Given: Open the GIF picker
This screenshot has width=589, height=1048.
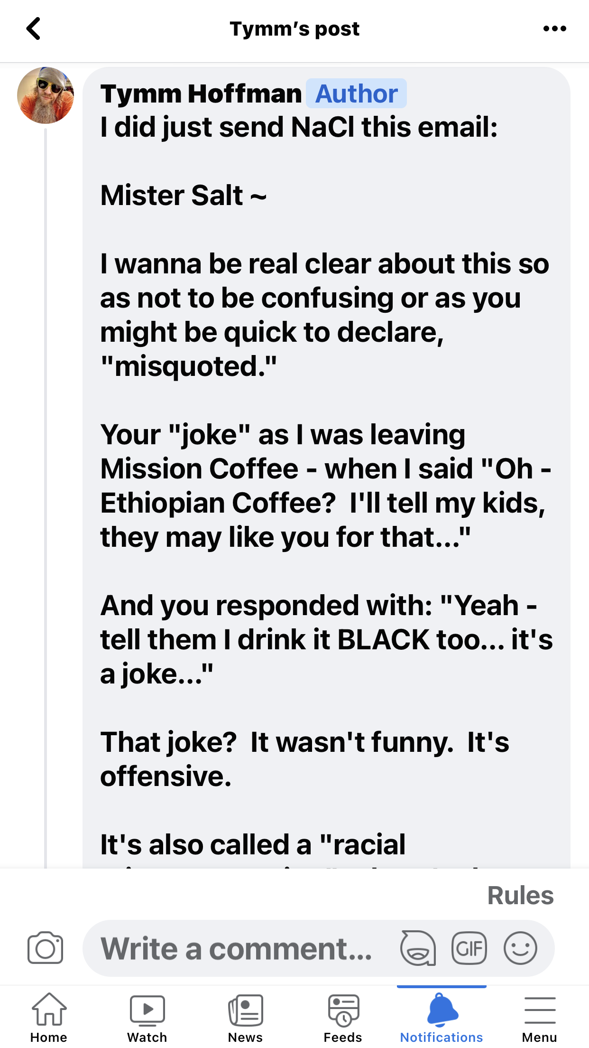Looking at the screenshot, I should (469, 948).
